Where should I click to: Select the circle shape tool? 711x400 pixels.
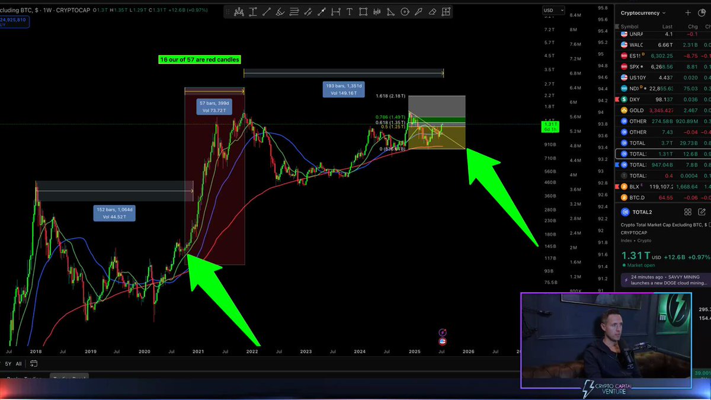405,12
